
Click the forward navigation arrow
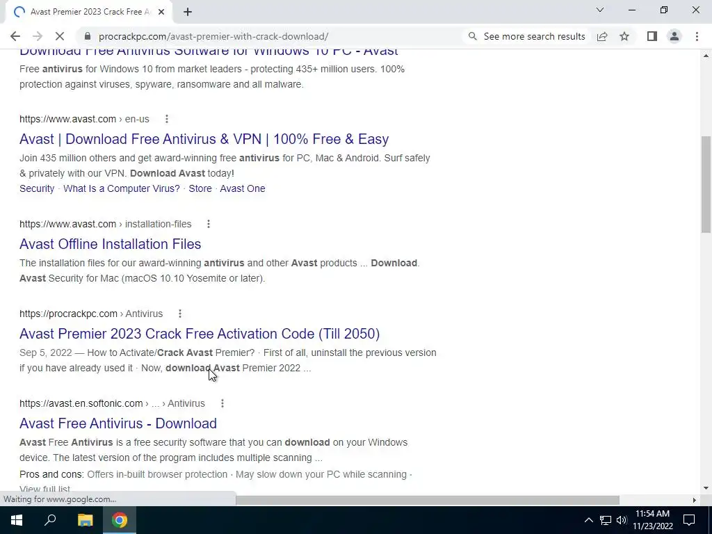38,36
